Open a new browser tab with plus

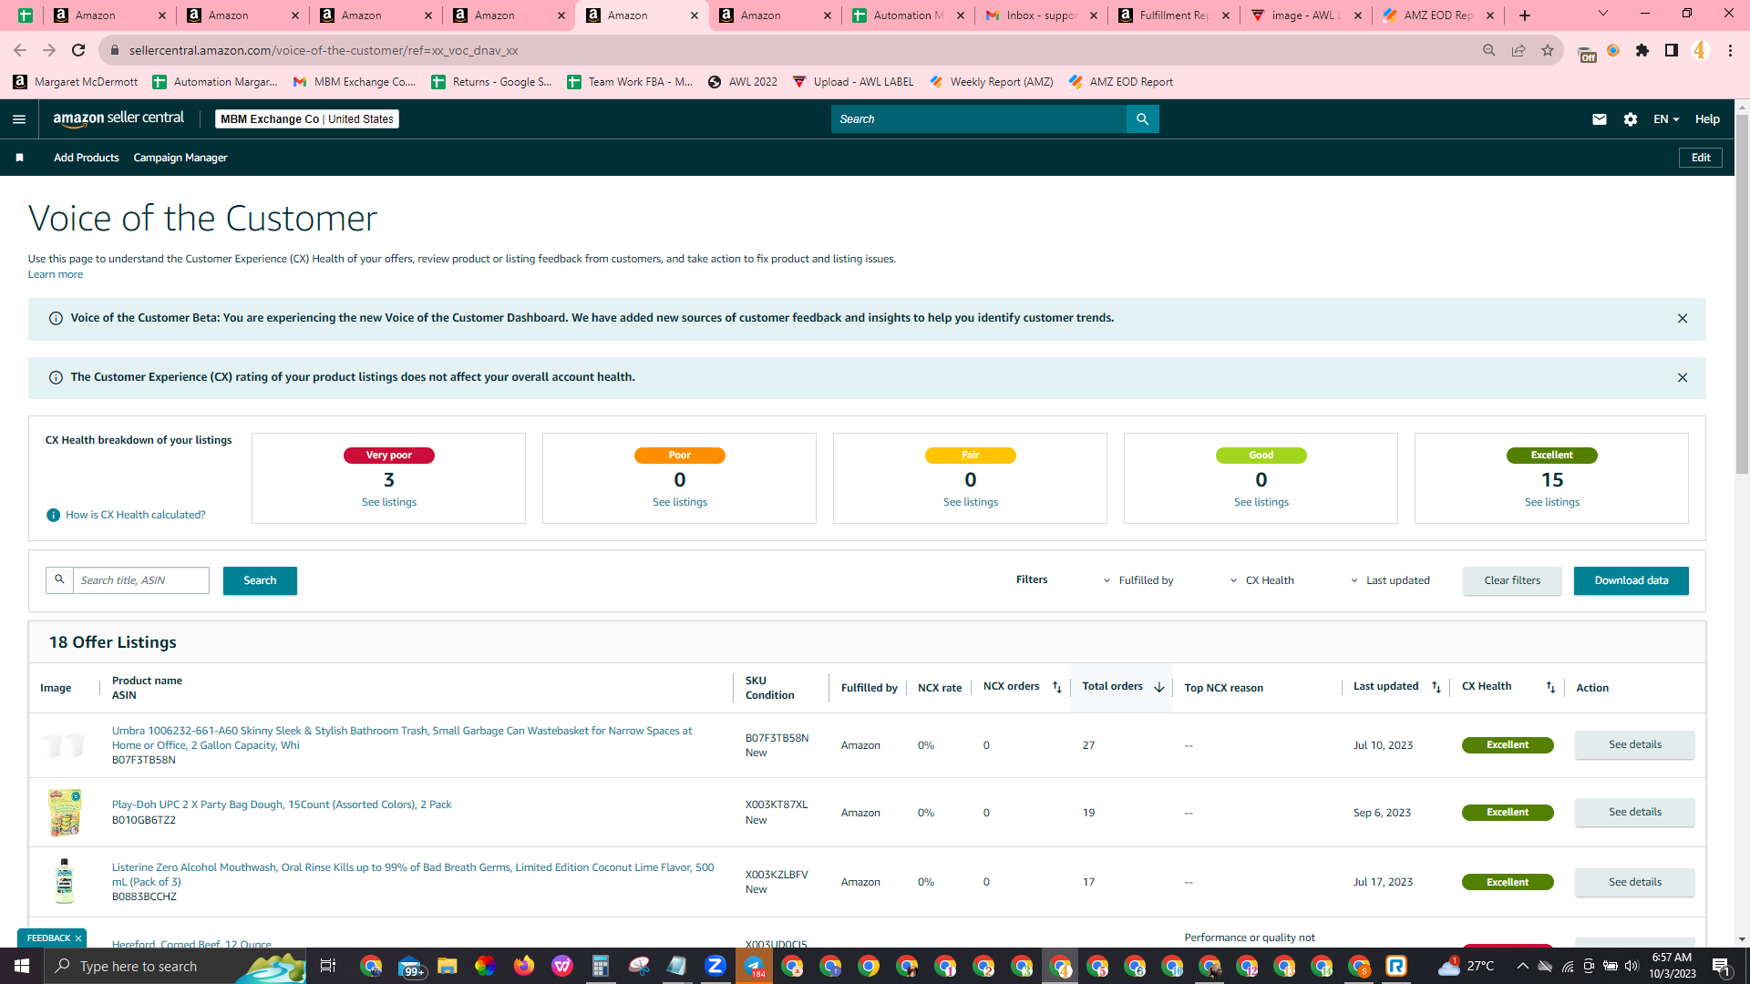click(x=1525, y=15)
